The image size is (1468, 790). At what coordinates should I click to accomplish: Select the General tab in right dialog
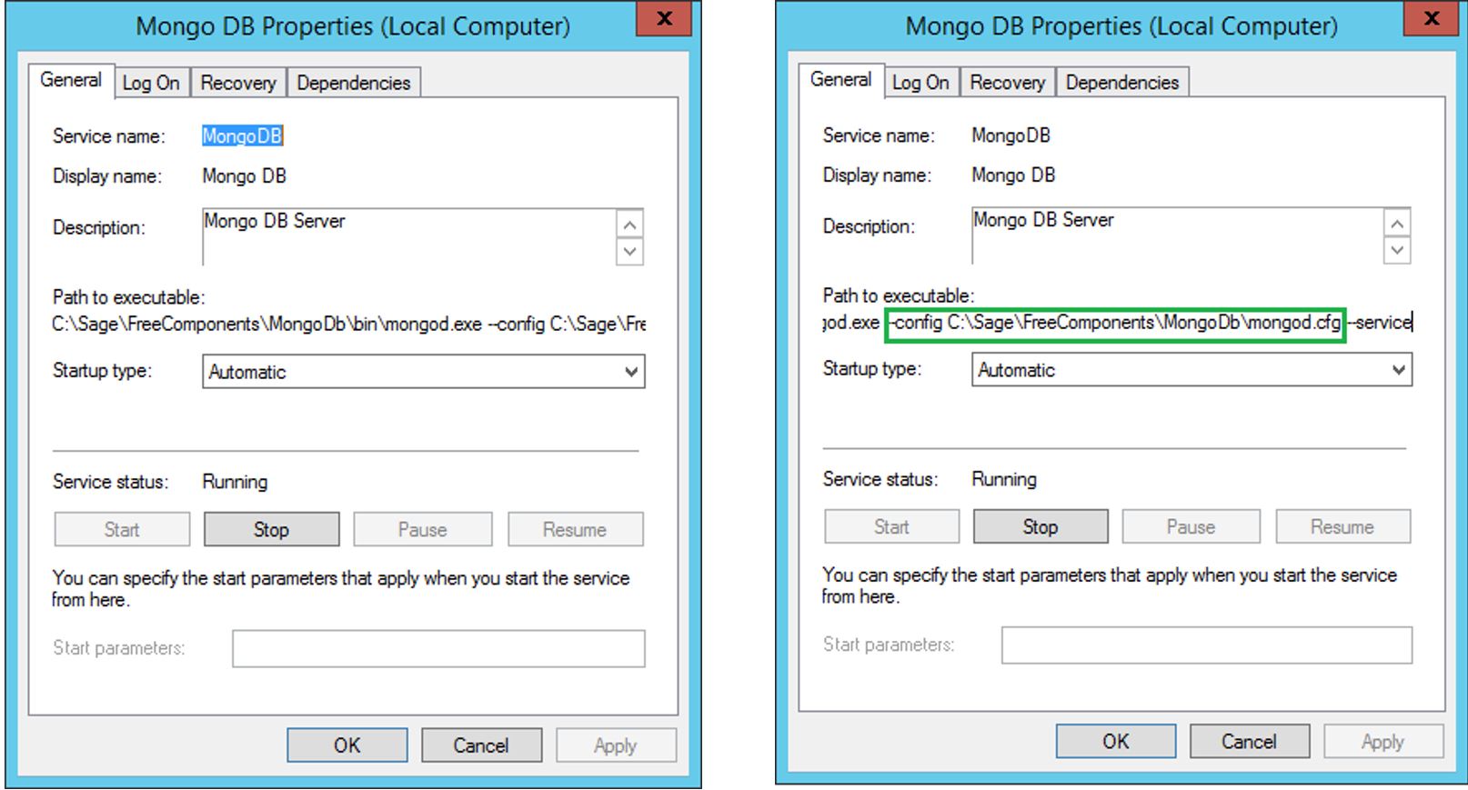(840, 80)
